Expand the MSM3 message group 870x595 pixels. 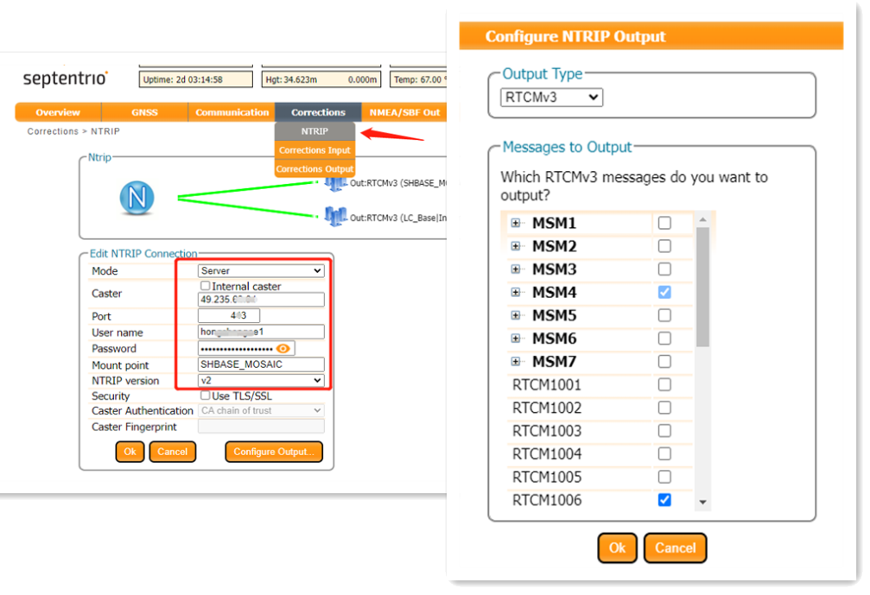tap(516, 269)
